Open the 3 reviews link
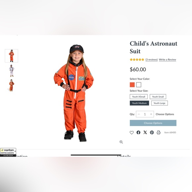The height and width of the screenshot is (192, 192). [152, 60]
